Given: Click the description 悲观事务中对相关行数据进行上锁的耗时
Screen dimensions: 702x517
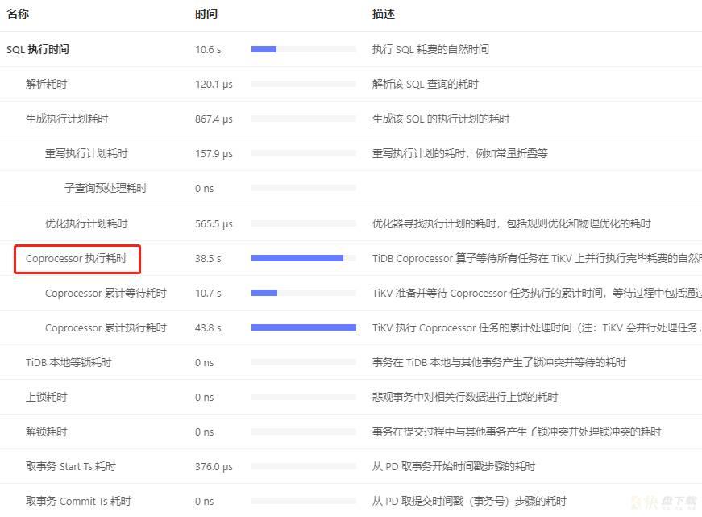Looking at the screenshot, I should 465,397.
